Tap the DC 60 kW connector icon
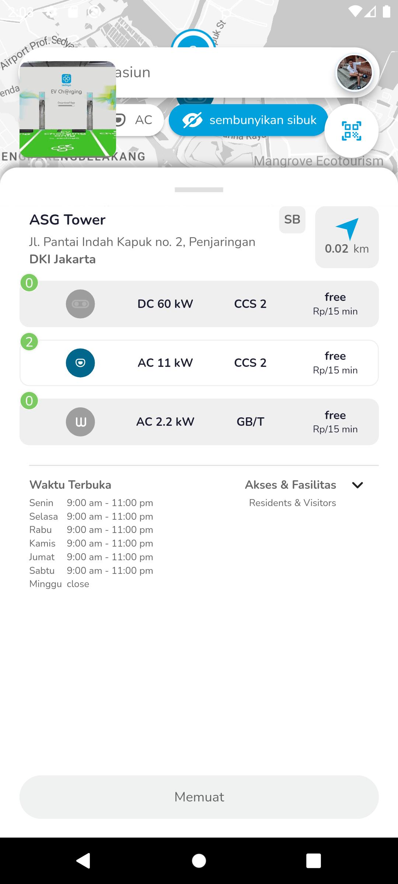 tap(80, 304)
